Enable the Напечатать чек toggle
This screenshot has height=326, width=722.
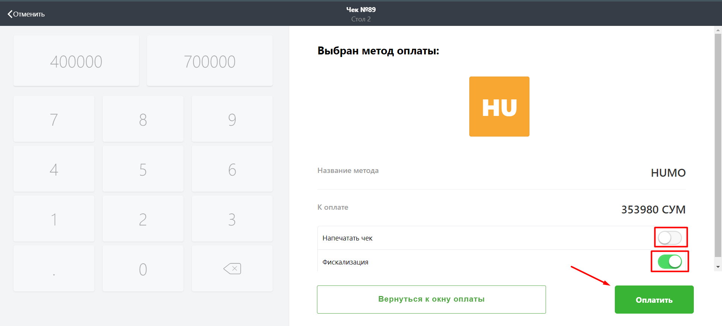pyautogui.click(x=670, y=238)
